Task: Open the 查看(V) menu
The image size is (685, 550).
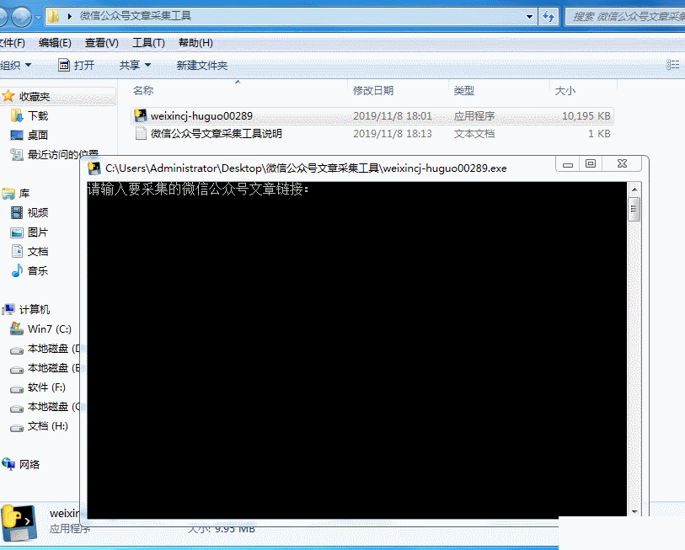Action: tap(101, 43)
